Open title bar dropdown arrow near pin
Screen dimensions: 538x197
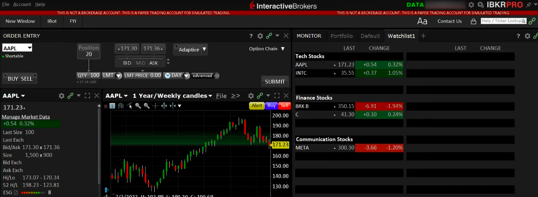[x=535, y=5]
